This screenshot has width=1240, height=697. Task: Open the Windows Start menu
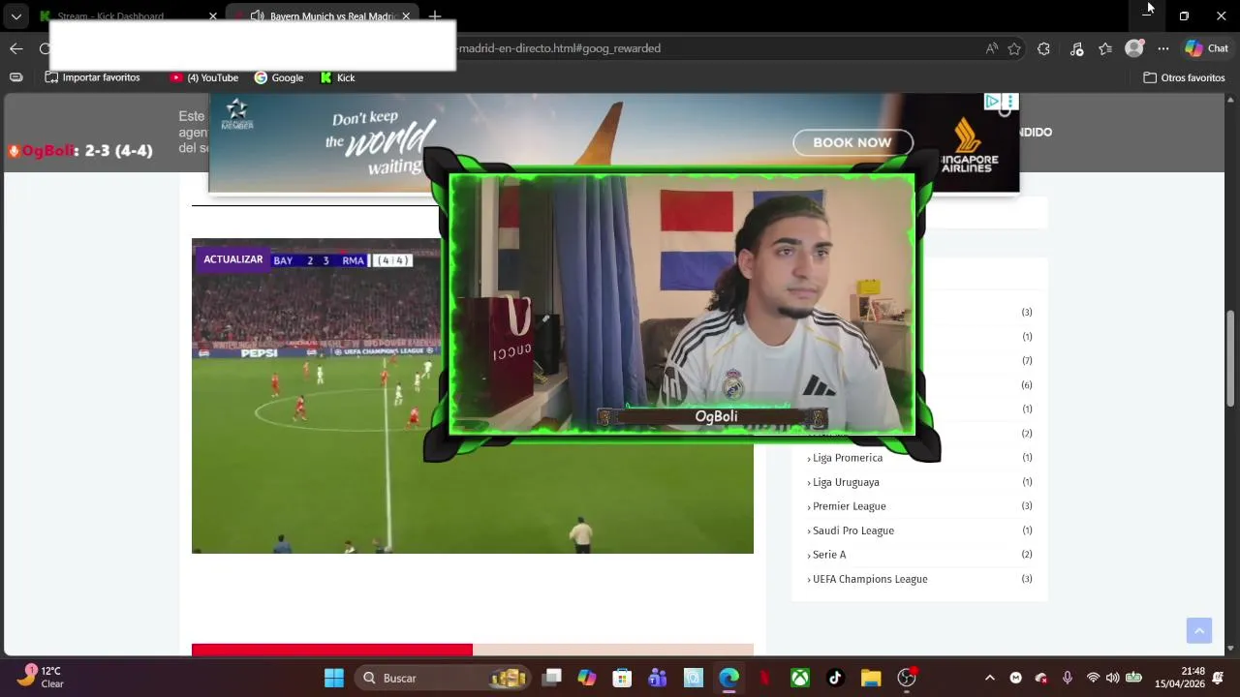pos(333,678)
